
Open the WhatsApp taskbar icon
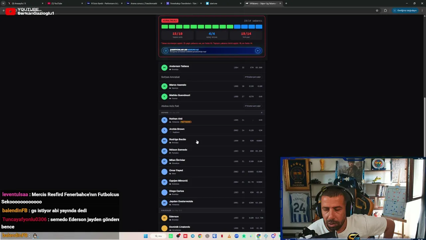[x=171, y=236]
